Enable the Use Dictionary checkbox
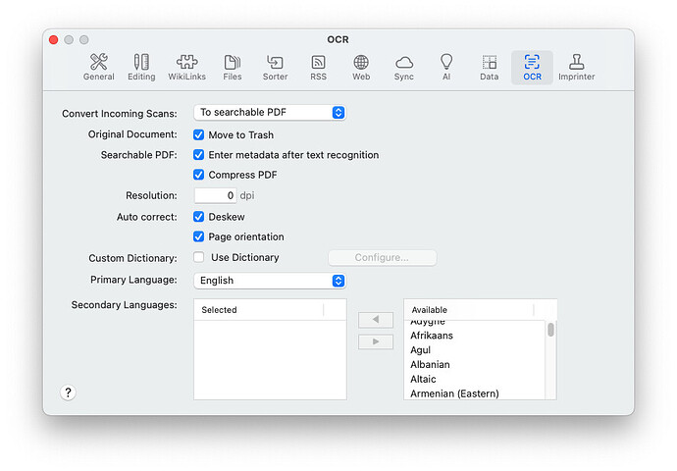 tap(199, 258)
